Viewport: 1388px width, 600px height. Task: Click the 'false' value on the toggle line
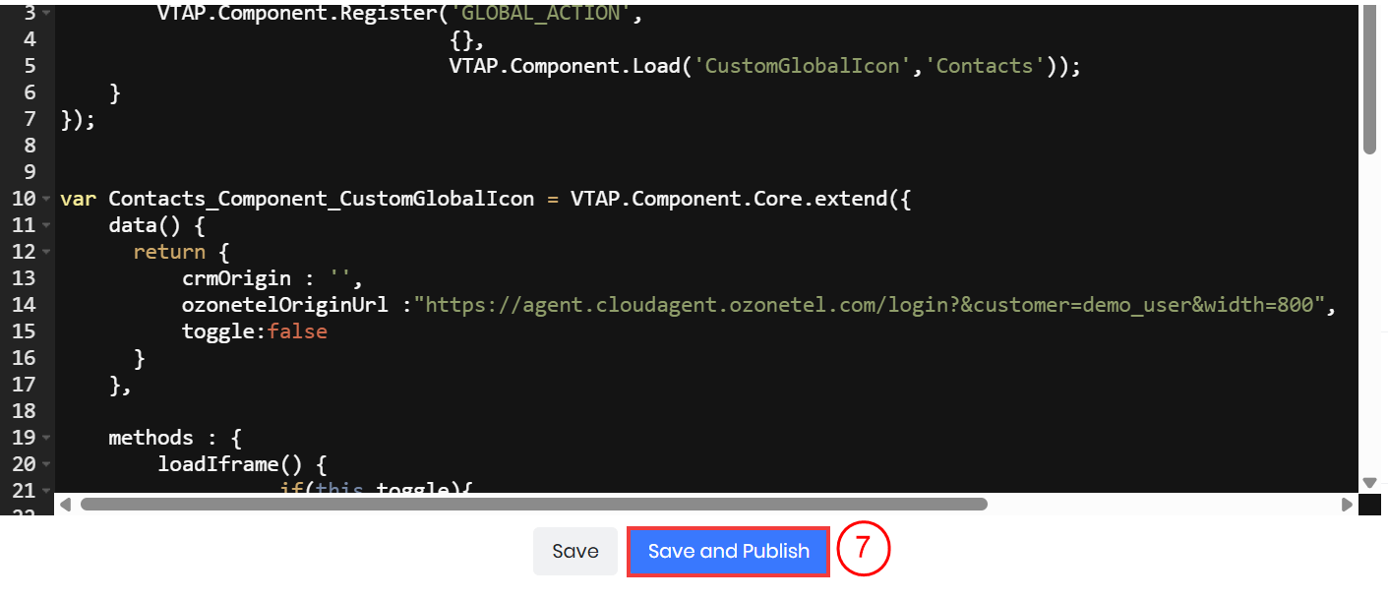click(x=297, y=331)
